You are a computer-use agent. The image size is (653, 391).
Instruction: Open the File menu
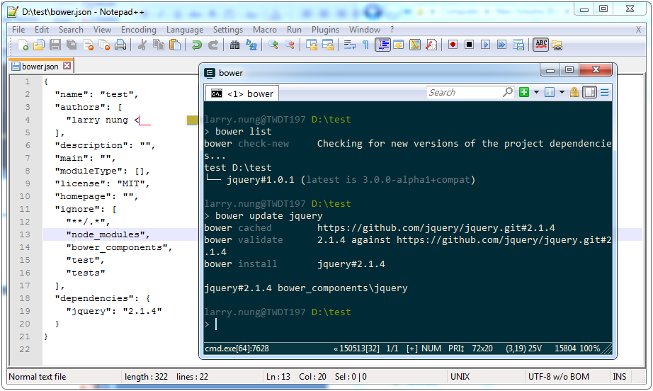(x=18, y=30)
